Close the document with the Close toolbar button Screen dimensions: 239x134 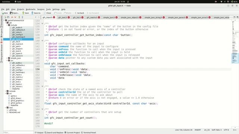47,13
